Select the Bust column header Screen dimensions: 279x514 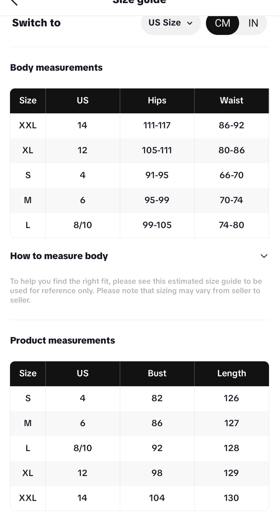pyautogui.click(x=157, y=374)
